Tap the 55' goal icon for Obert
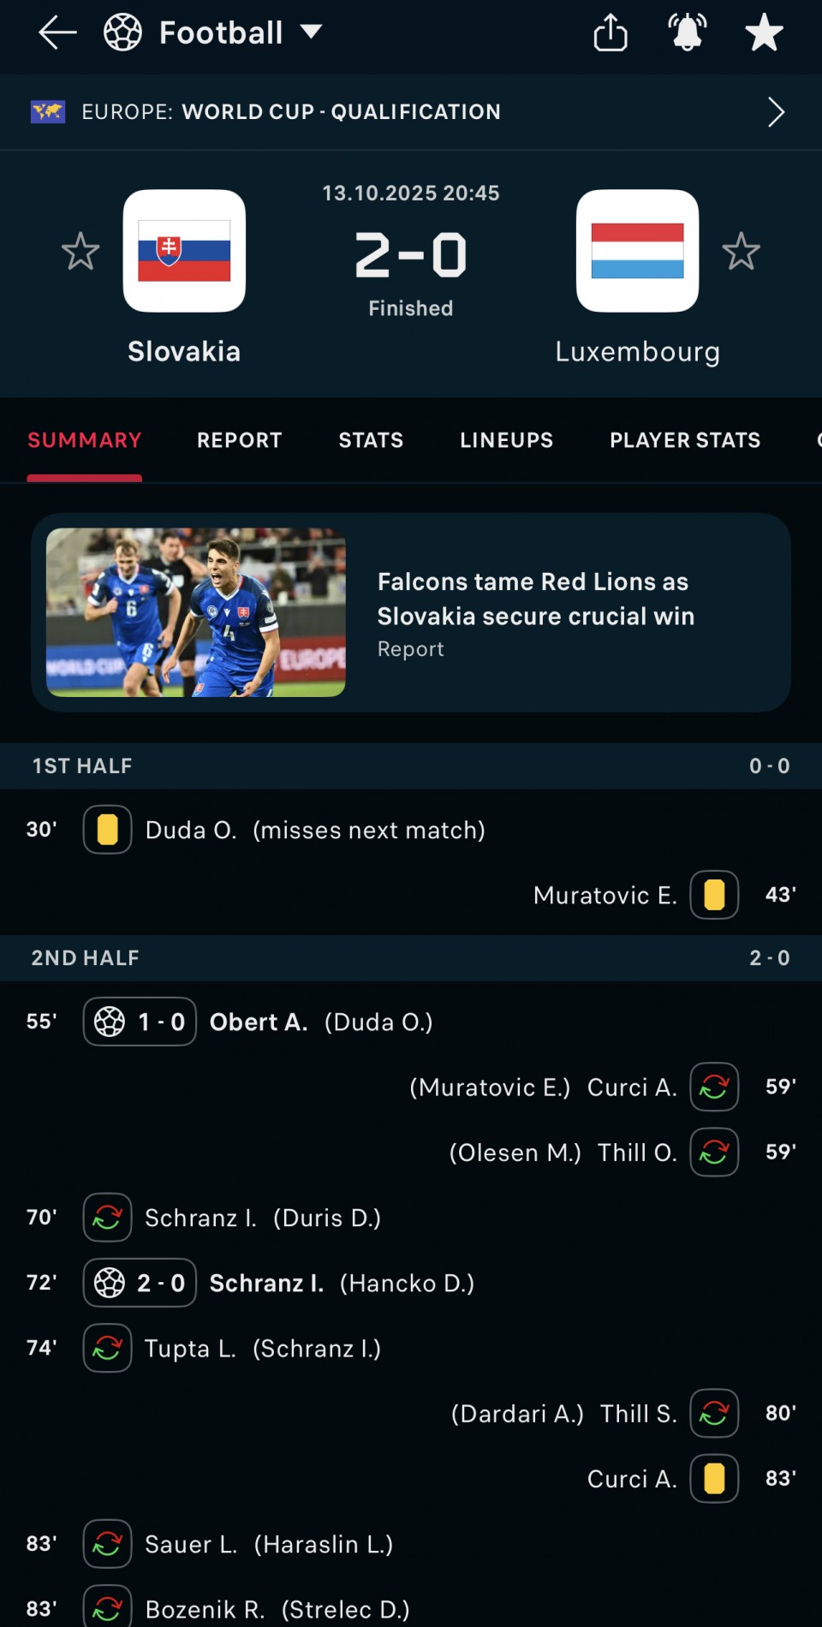 110,1022
